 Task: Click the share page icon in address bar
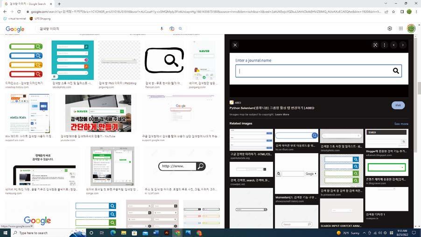tap(386, 12)
